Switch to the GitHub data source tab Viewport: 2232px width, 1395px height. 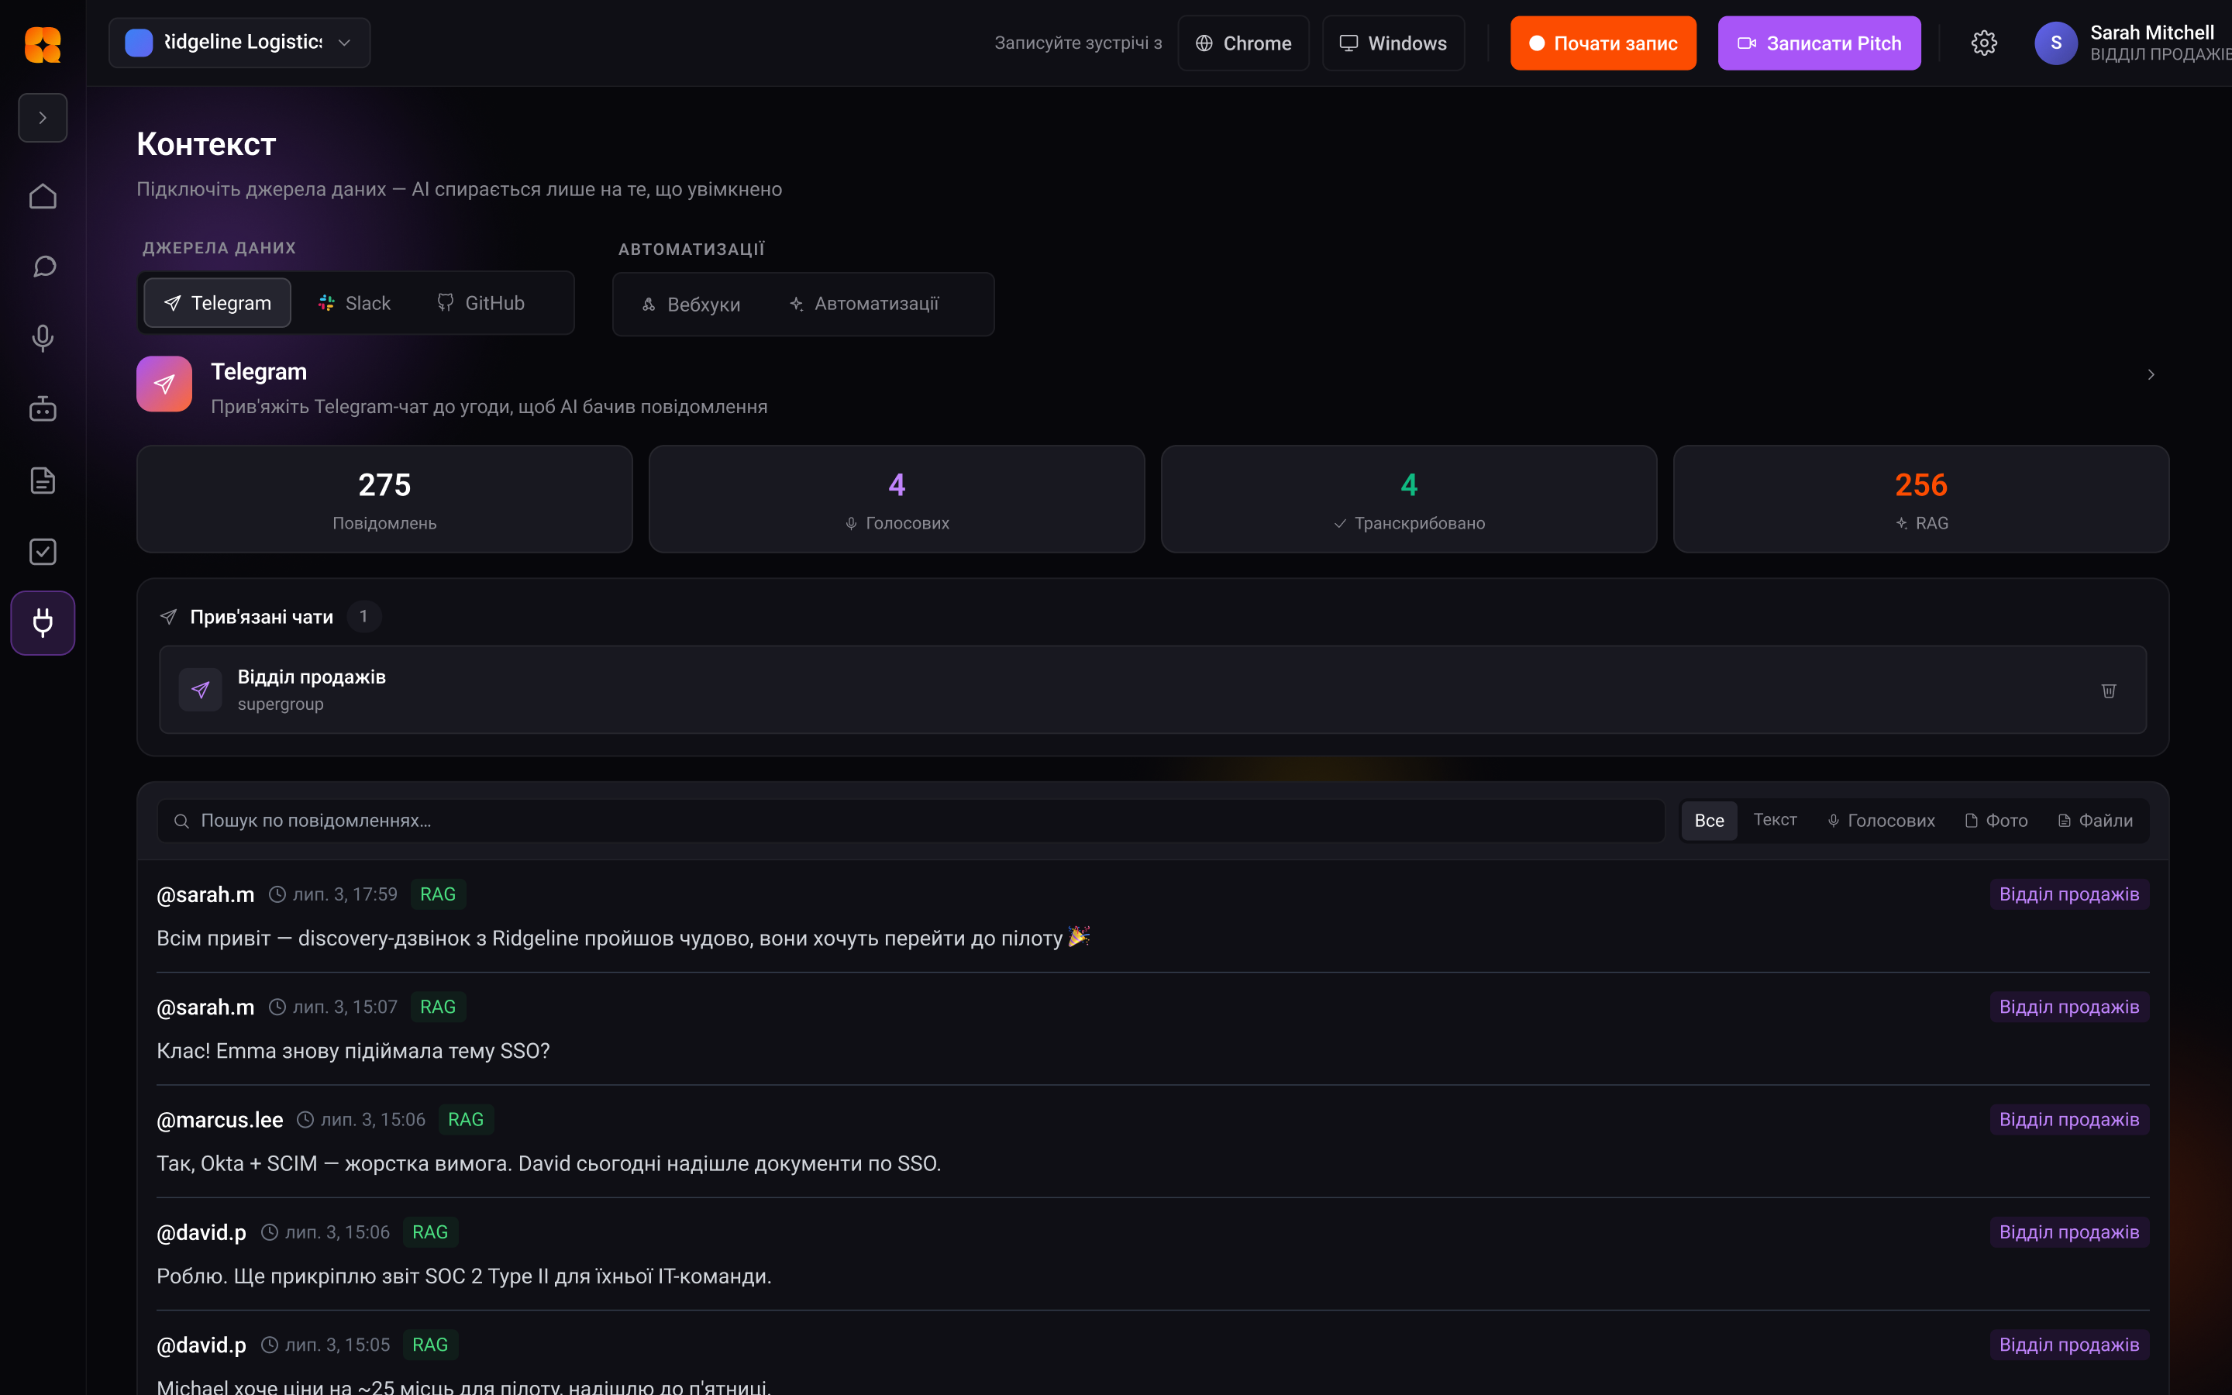480,302
